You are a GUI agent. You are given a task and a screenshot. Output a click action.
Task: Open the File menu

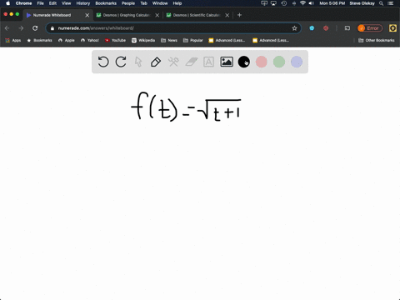click(x=41, y=3)
